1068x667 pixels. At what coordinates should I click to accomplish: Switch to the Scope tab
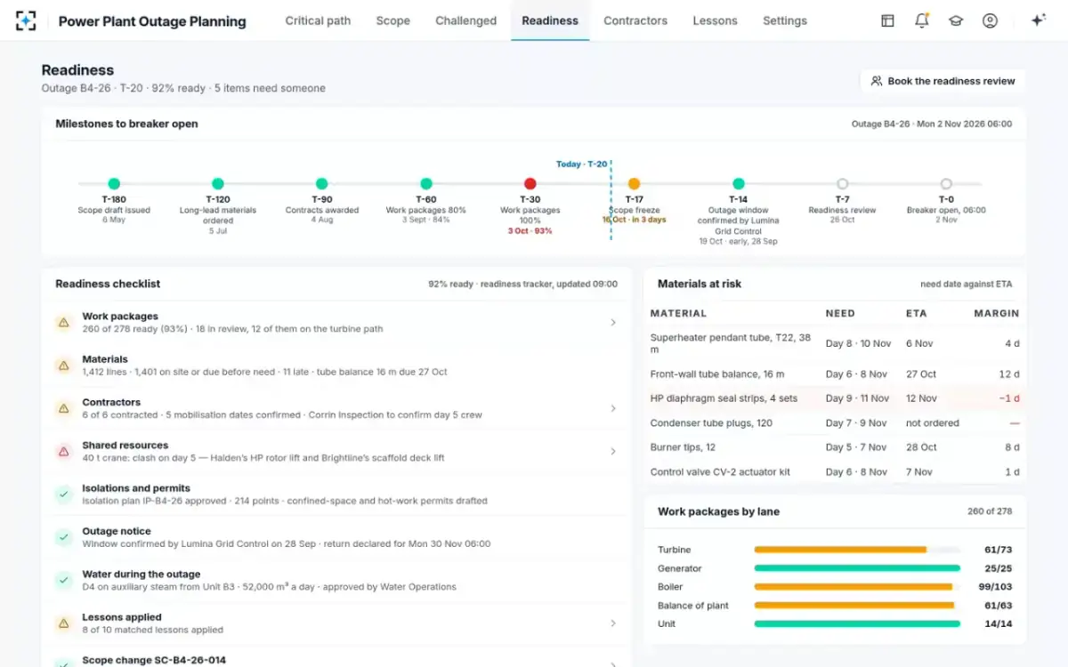[392, 20]
